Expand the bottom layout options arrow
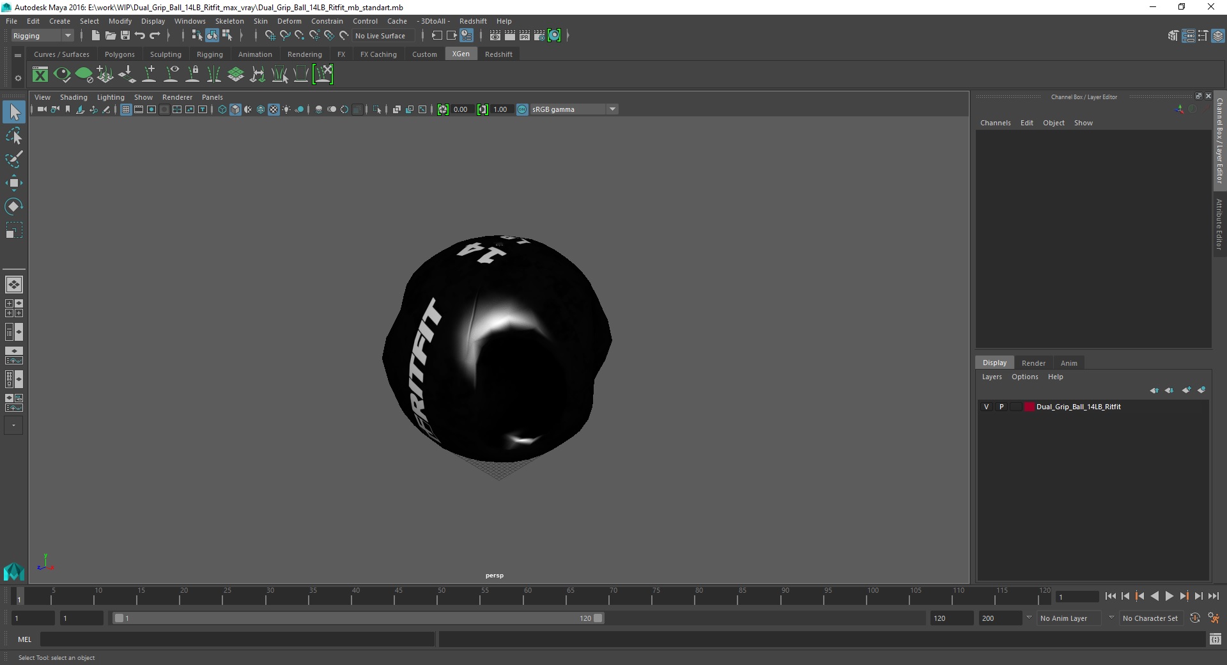 coord(13,425)
